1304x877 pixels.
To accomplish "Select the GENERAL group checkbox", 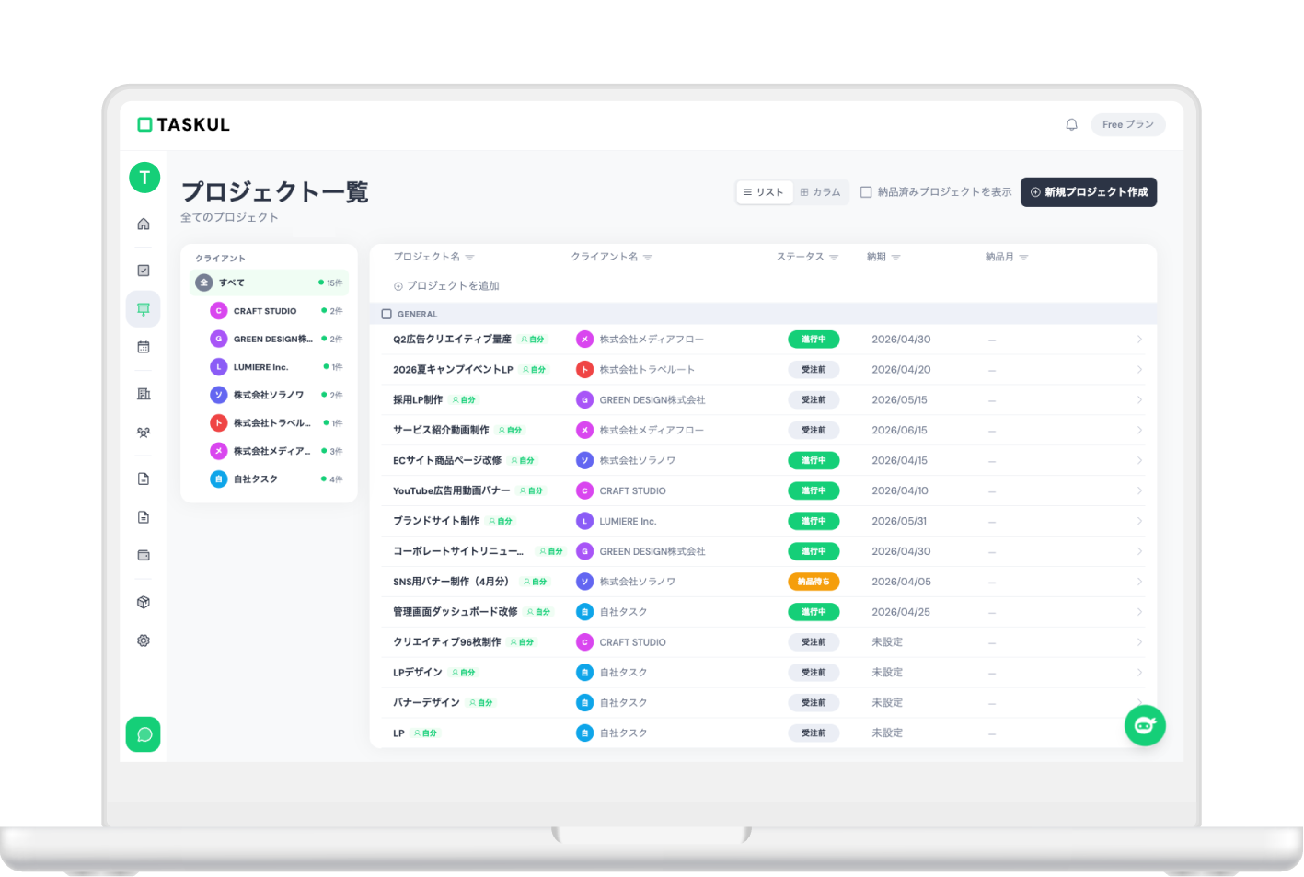I will [x=387, y=313].
